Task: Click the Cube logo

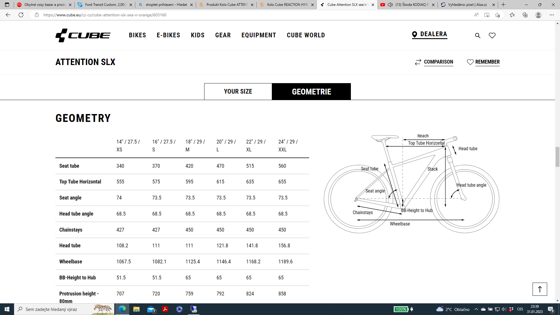Action: (x=83, y=35)
